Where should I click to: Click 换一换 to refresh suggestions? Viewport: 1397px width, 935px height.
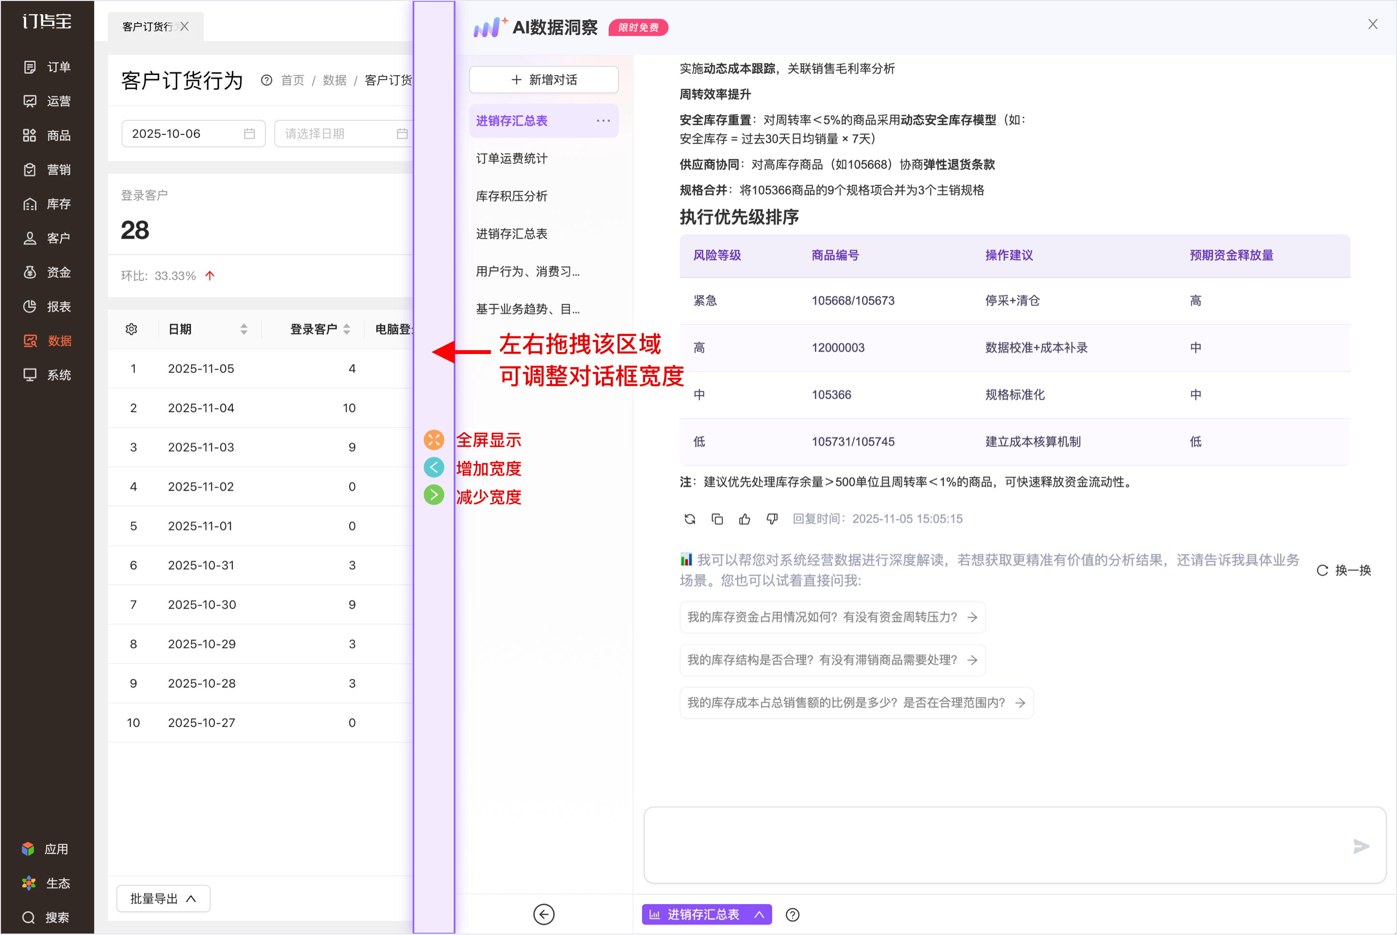[x=1344, y=570]
